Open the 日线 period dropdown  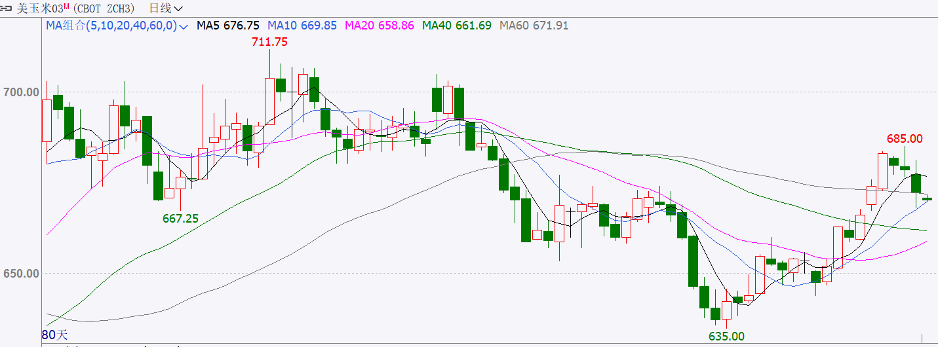click(x=166, y=9)
